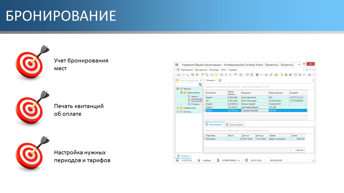The image size is (344, 193).
Task: Open the Справка menu
Action: point(233,70)
